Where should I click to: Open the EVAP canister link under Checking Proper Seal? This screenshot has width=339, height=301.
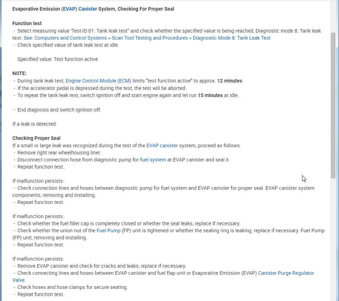(x=162, y=146)
